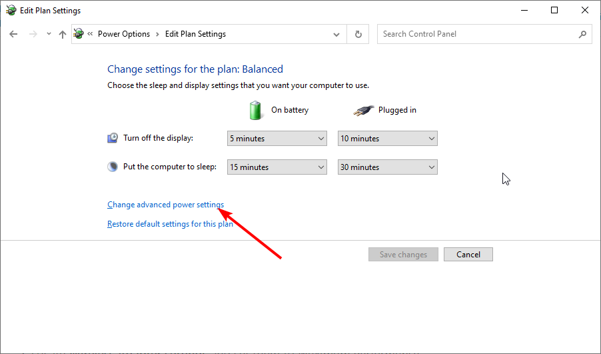This screenshot has width=601, height=354.
Task: Navigate up with the up arrow icon
Action: 63,34
